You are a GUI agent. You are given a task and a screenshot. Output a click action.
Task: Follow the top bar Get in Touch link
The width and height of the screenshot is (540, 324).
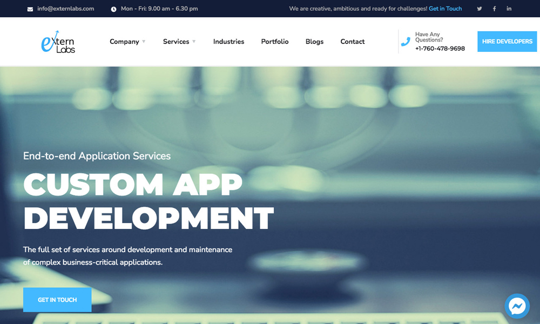pos(445,9)
